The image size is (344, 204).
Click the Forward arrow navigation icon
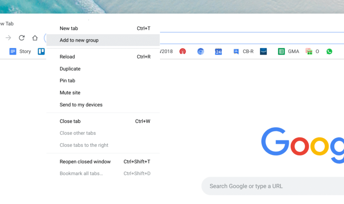[8, 38]
